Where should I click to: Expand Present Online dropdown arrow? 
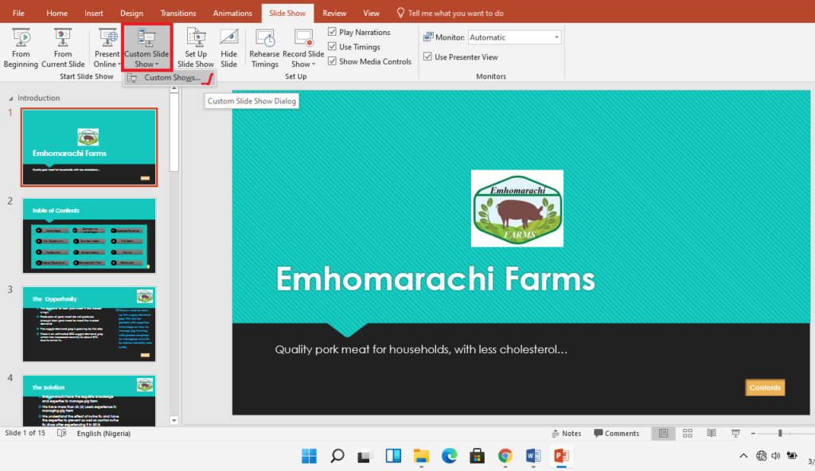click(119, 64)
